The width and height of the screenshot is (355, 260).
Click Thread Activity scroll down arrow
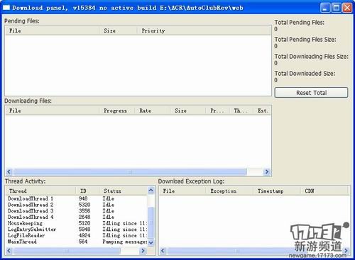151,242
